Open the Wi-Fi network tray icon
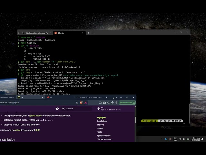Image resolution: width=206 pixels, height=155 pixels. (x=180, y=139)
